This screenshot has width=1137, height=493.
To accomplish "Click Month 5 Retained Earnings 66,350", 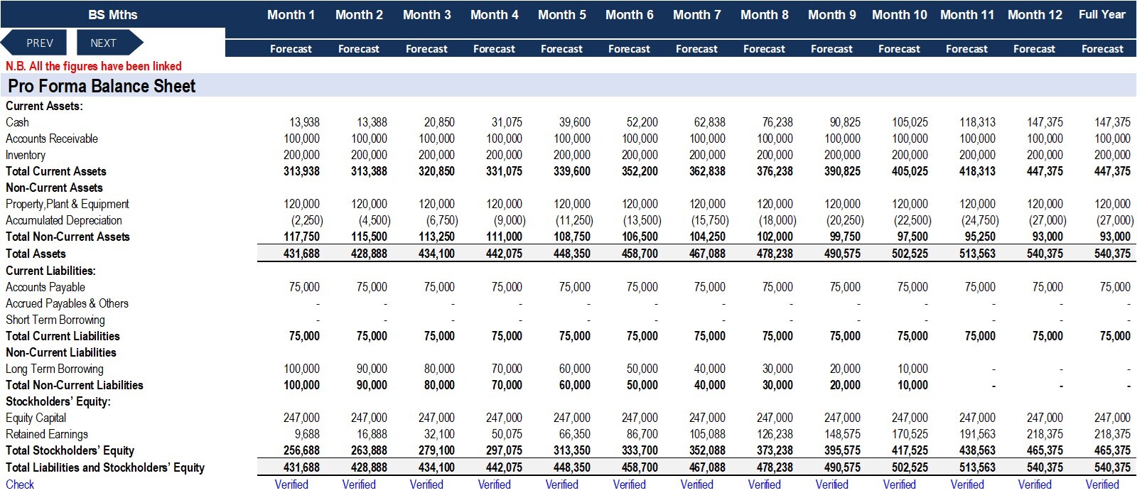I will (574, 434).
